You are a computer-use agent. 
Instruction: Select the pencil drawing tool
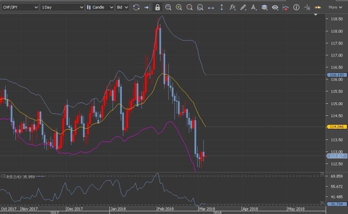(243, 7)
